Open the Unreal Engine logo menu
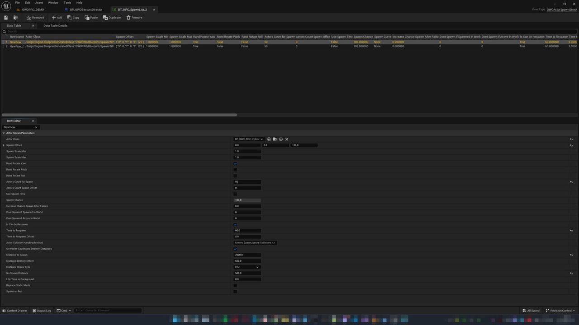579x325 pixels. 6,6
